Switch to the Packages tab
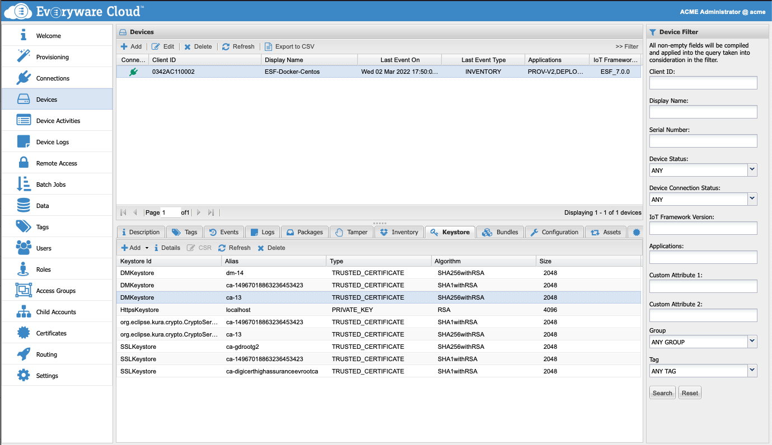This screenshot has height=445, width=772. click(305, 232)
